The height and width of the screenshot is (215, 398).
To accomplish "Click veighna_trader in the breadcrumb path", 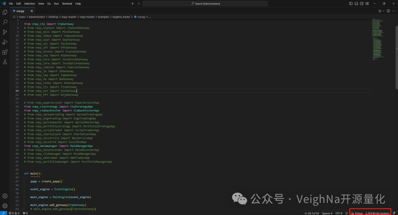I will (x=121, y=17).
